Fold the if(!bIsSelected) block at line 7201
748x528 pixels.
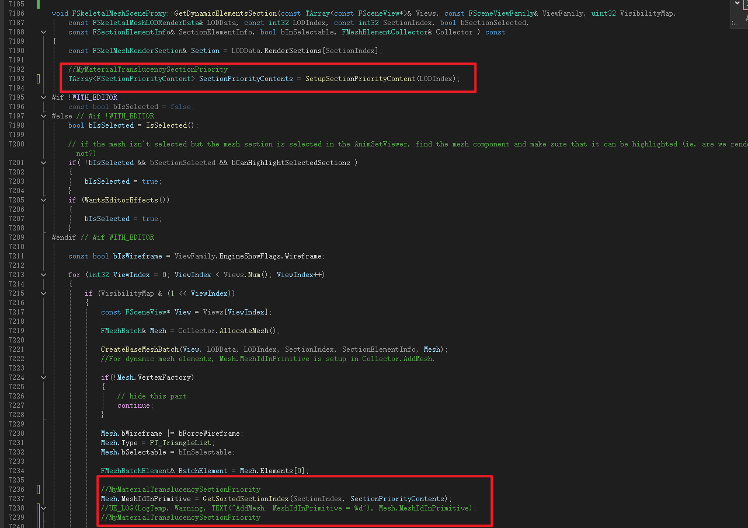coord(44,163)
